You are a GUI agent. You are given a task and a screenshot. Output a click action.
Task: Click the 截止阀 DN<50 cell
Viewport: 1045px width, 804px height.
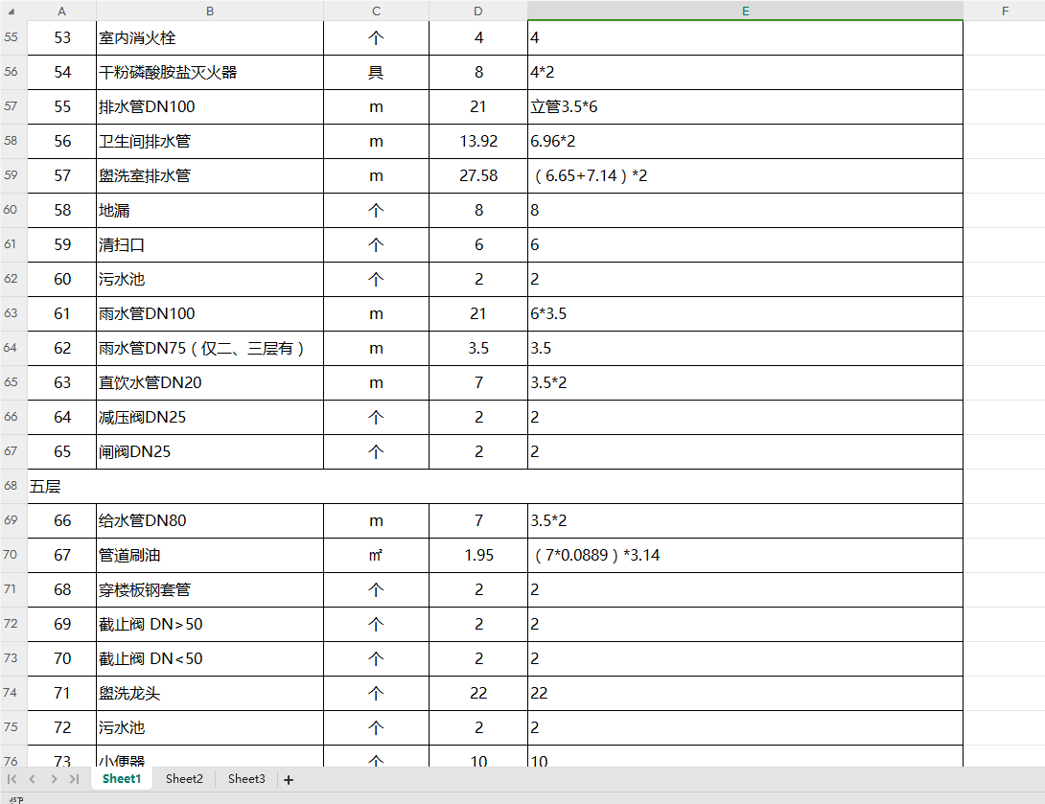210,658
